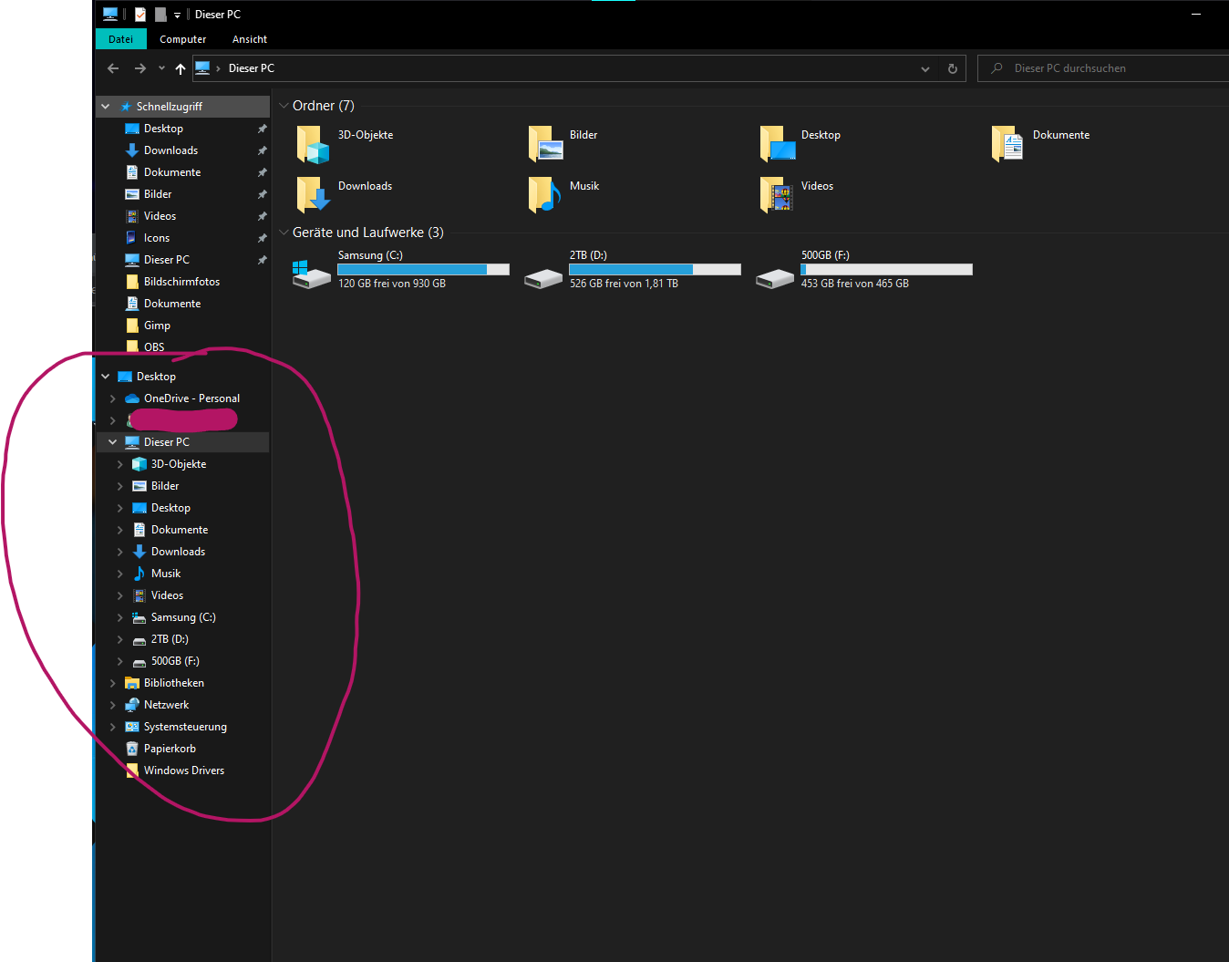Screen dimensions: 1229x962
Task: Open the Papierkorb in the navigation pane
Action: (x=170, y=748)
